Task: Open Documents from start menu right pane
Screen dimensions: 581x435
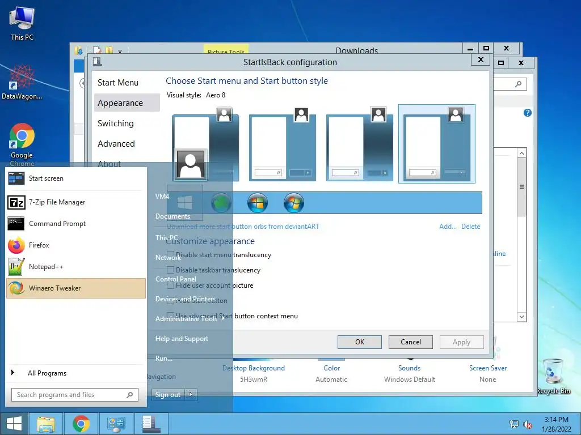Action: 172,216
